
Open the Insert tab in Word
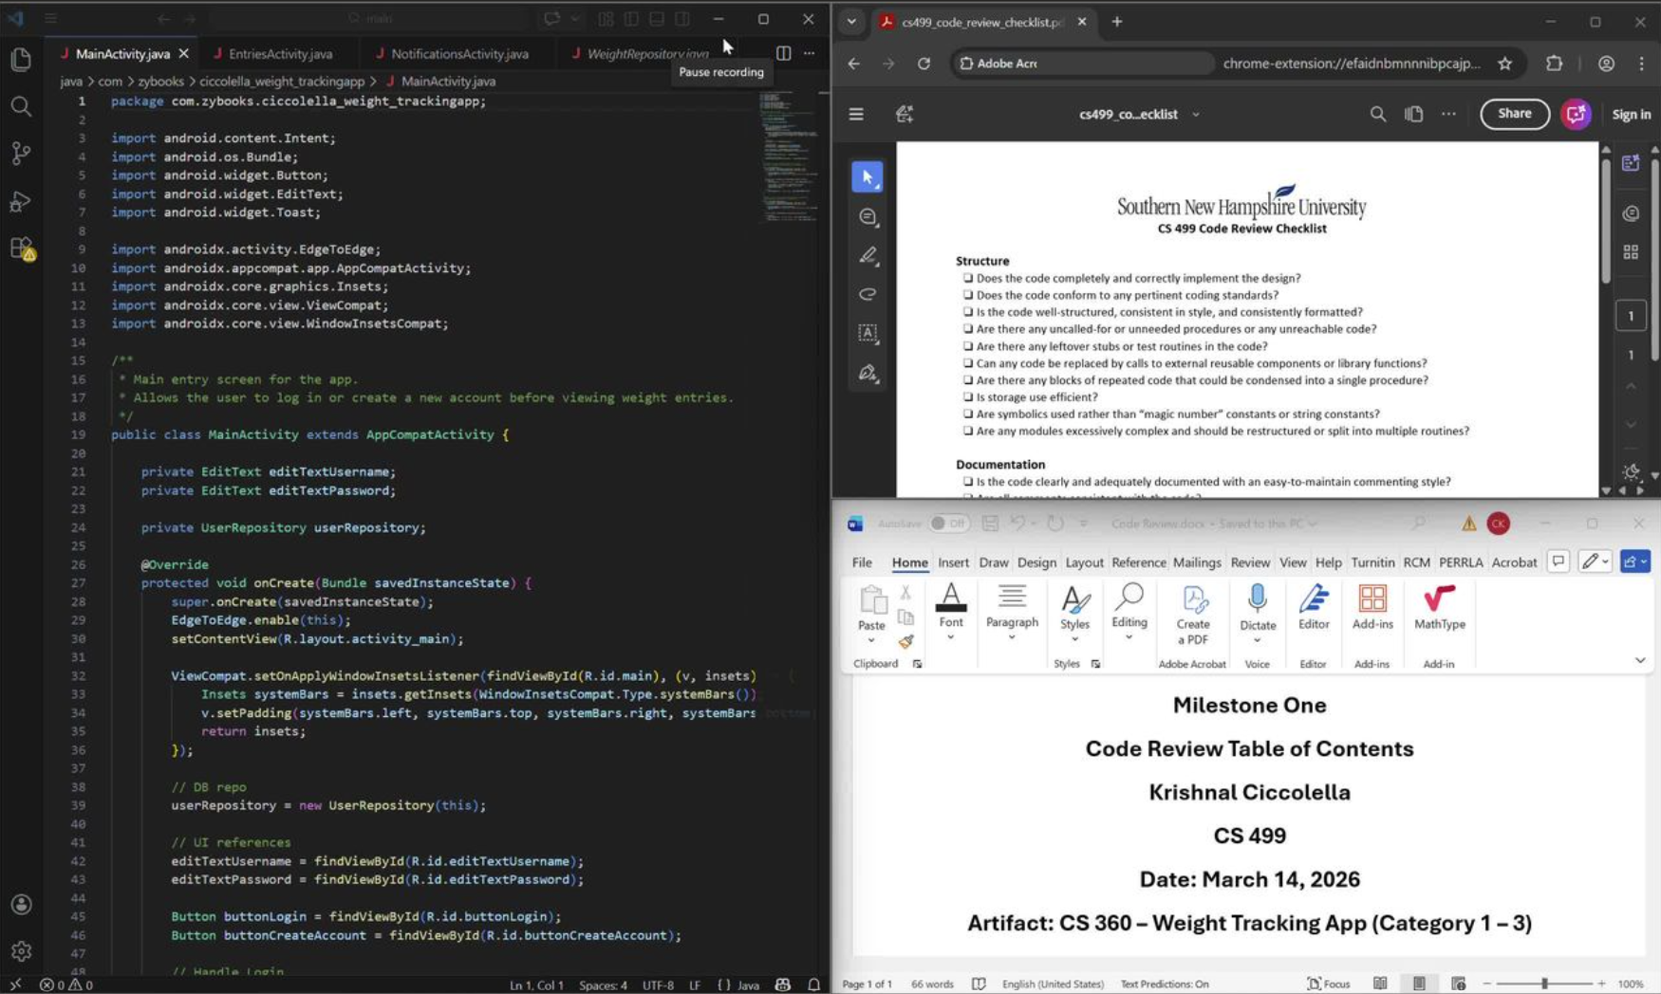[953, 562]
